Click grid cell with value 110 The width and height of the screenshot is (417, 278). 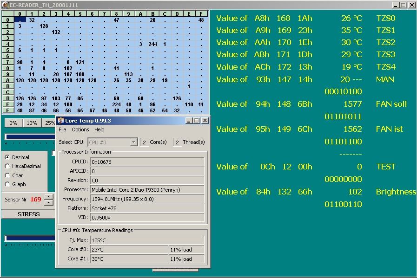coord(189,104)
